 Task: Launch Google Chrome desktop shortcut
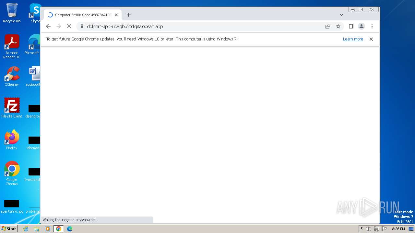12,173
